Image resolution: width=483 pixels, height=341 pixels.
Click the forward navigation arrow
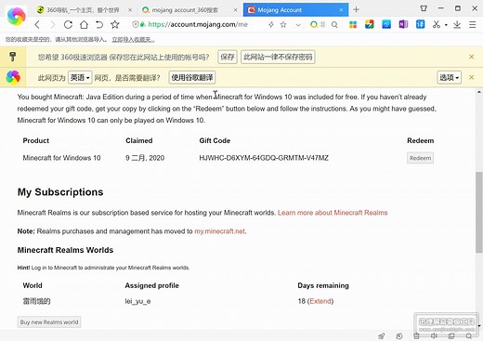coord(53,24)
